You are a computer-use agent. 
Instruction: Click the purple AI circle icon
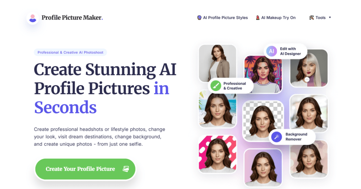click(x=271, y=51)
